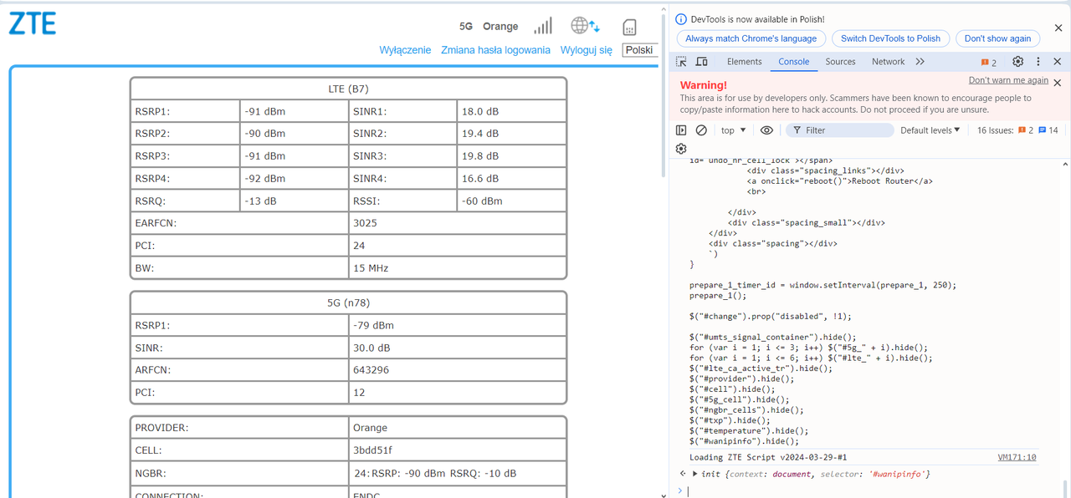Open the Network tab
1071x498 pixels.
[888, 62]
